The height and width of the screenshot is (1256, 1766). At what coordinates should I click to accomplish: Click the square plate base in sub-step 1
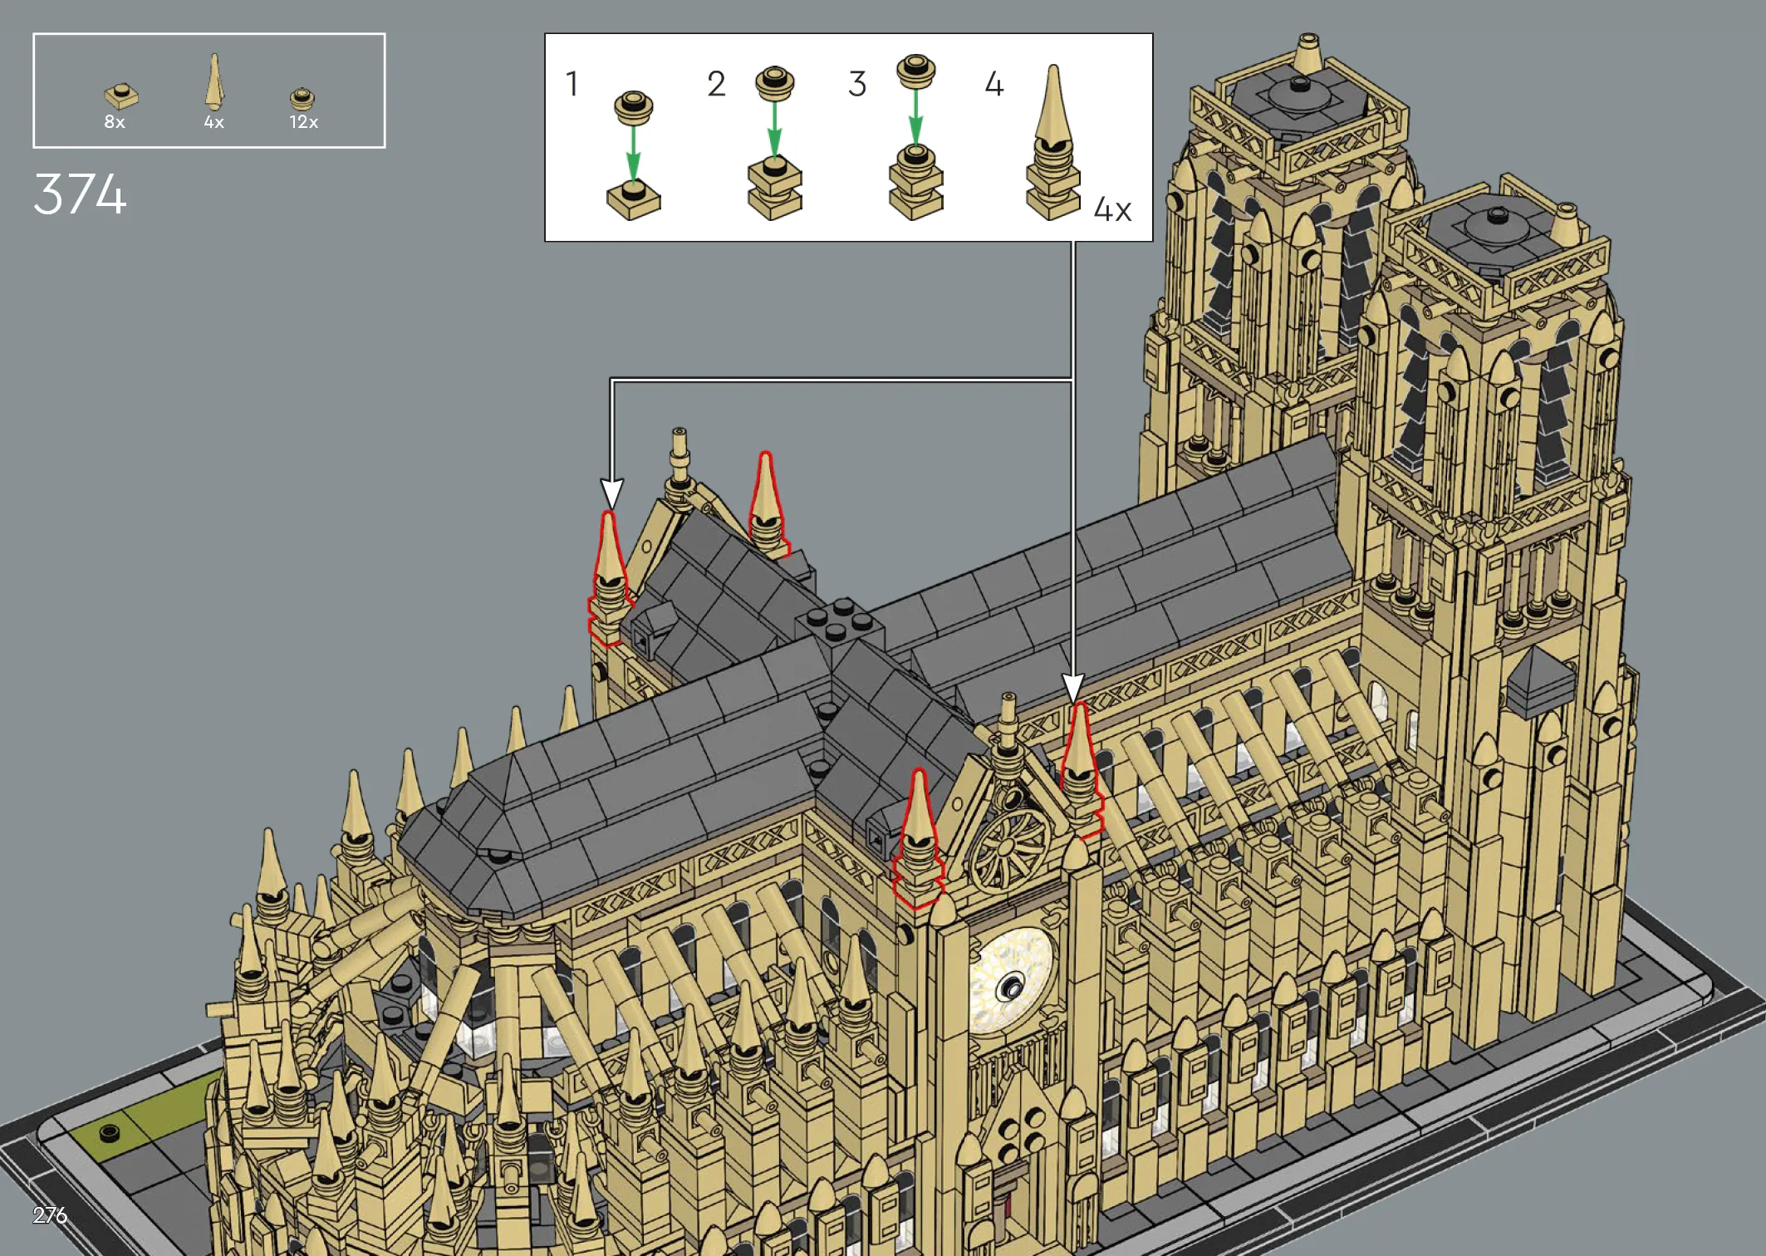[633, 200]
